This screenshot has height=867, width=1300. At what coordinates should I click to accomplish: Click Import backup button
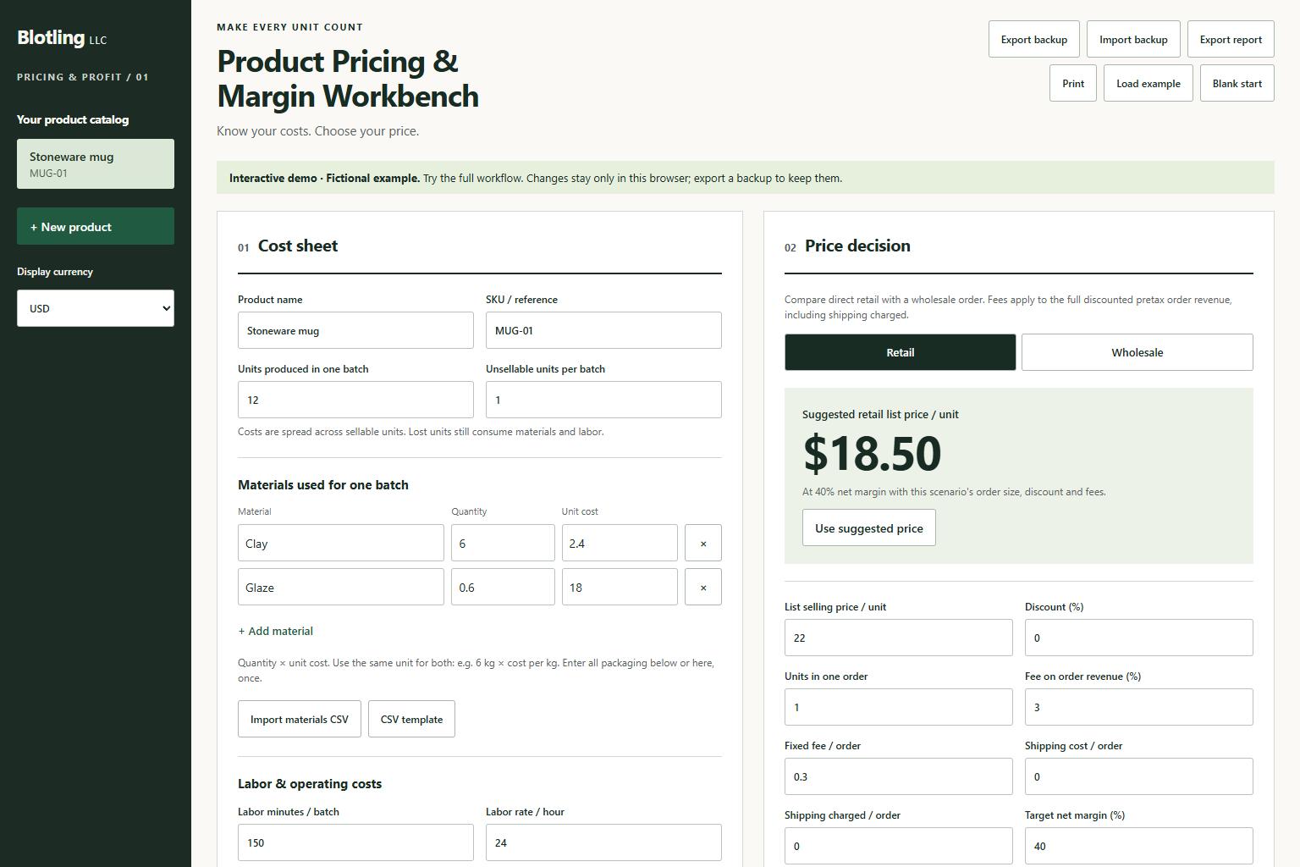coord(1133,39)
